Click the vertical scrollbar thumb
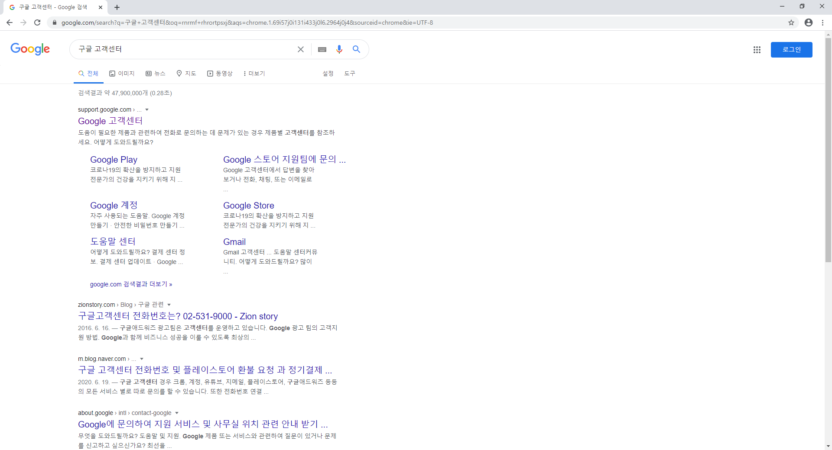Screen dimensions: 832x450 (x=828, y=150)
